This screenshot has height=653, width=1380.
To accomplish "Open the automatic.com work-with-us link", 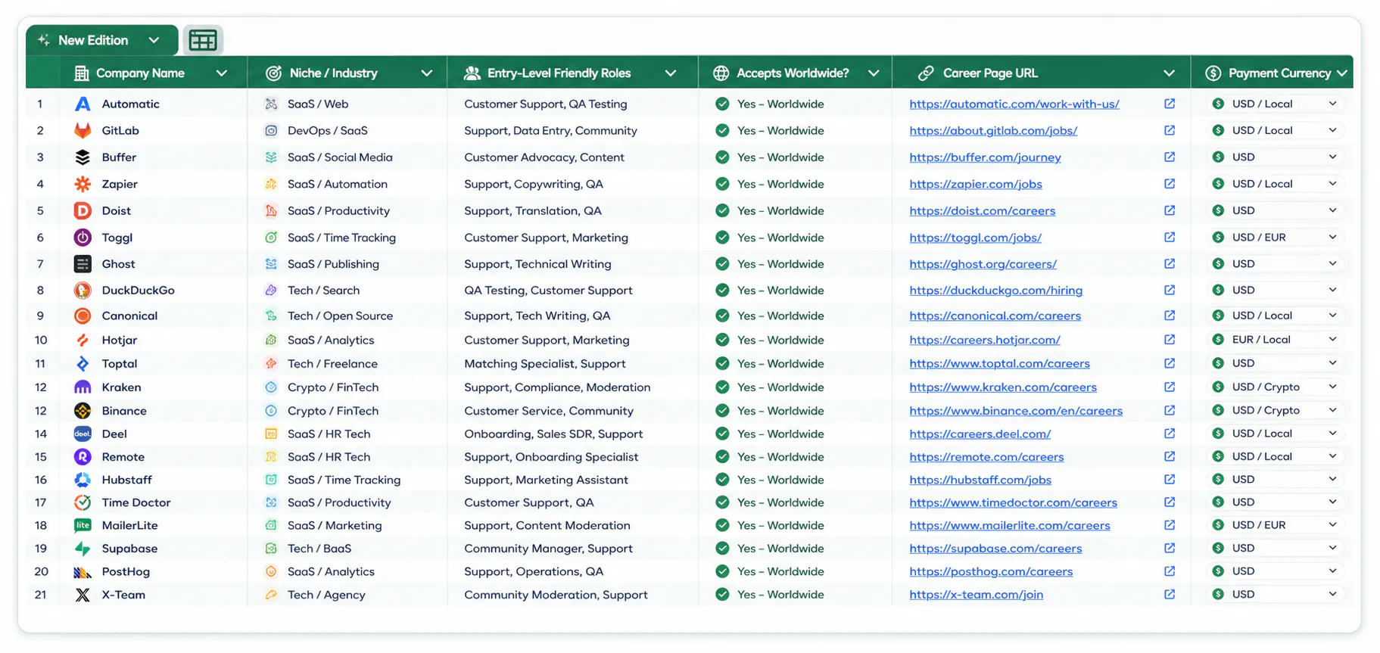I will 1014,104.
